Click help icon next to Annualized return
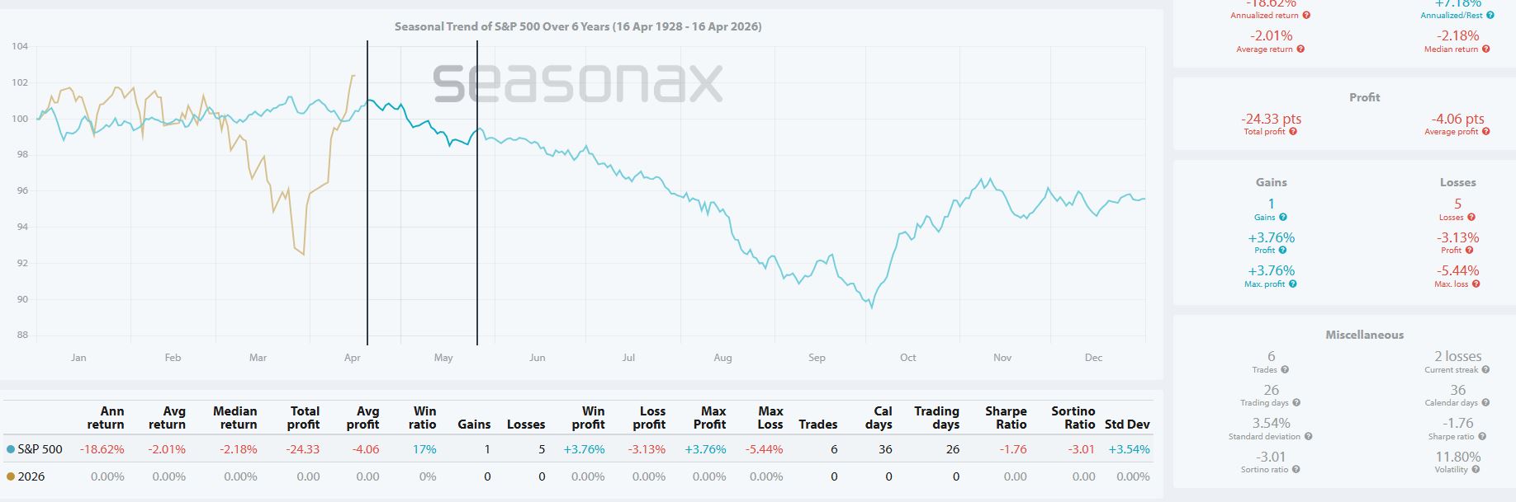The height and width of the screenshot is (502, 1516). (1306, 16)
